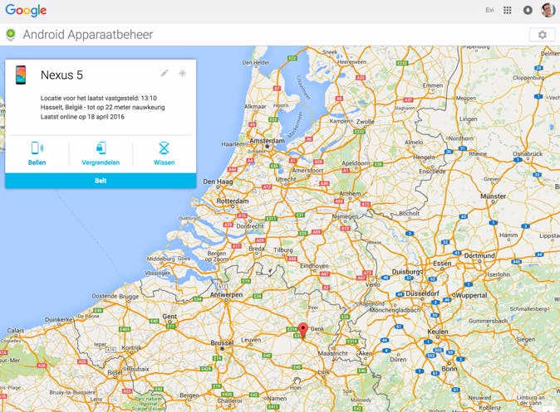Viewport: 560px width, 412px height.
Task: Click Brussel on the map
Action: click(222, 343)
